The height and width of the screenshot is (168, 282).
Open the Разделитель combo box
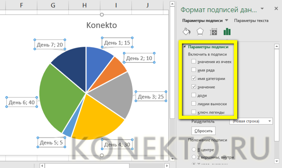click(x=251, y=121)
